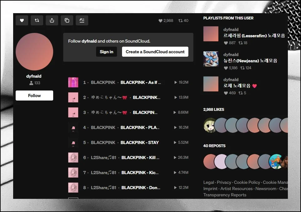Click the Add to Next Up icon
Screen dimensions: 301x212
[82, 20]
